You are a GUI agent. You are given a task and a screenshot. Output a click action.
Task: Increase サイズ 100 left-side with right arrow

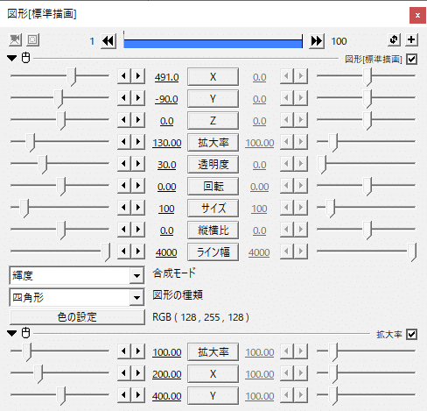tap(138, 208)
